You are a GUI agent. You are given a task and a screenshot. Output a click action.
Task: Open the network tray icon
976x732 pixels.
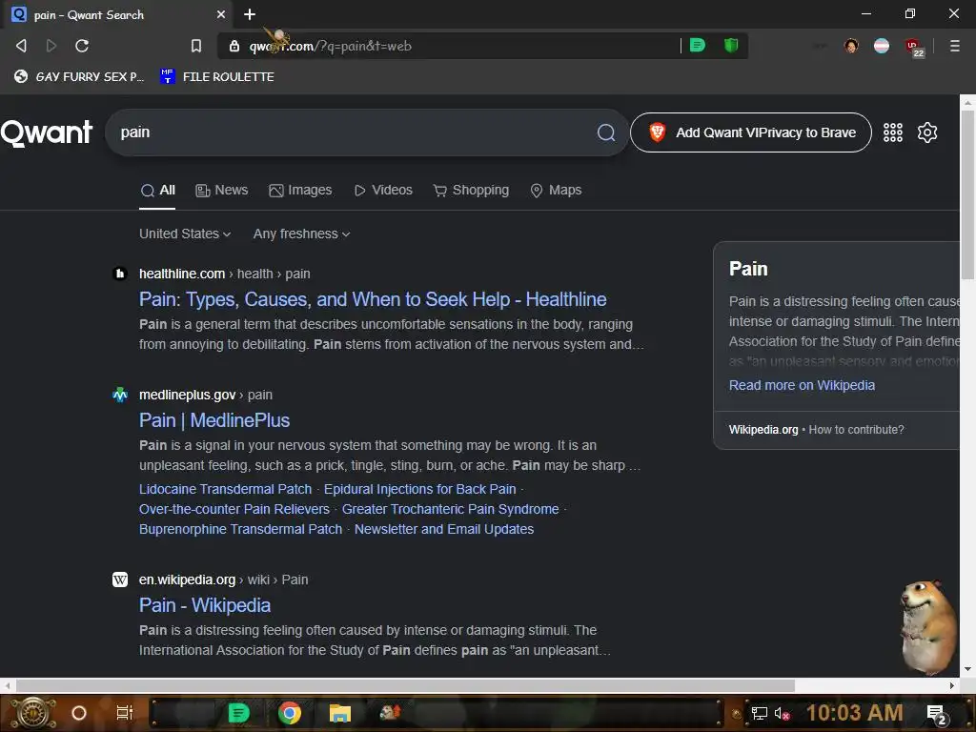click(x=759, y=714)
